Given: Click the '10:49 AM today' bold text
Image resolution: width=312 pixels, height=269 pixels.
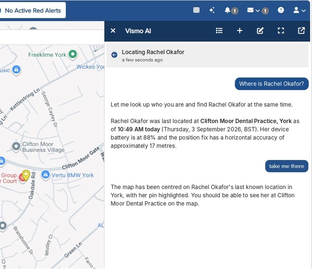Looking at the screenshot, I should pyautogui.click(x=139, y=129).
